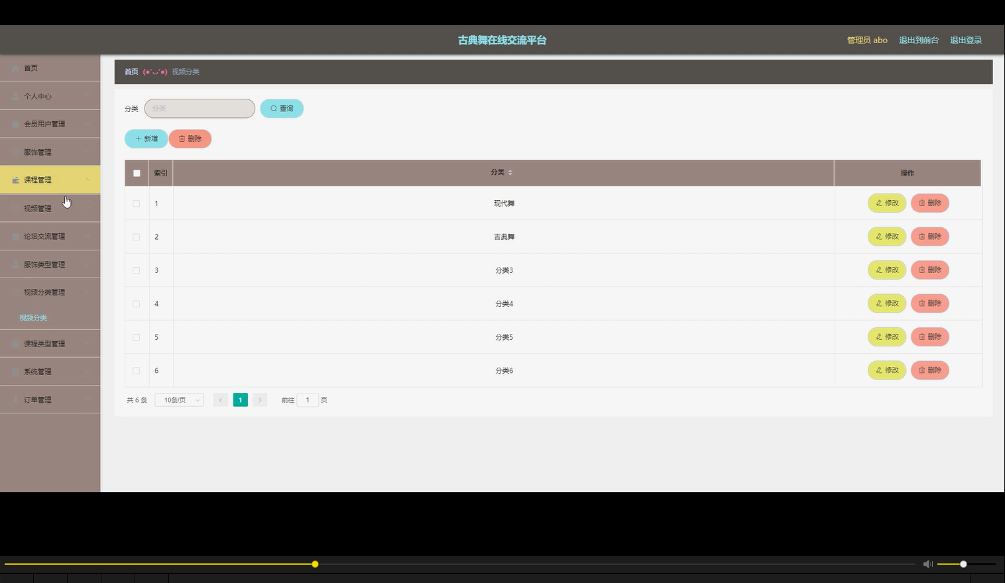This screenshot has width=1005, height=583.
Task: Check the box for row 分类4
Action: coord(137,303)
